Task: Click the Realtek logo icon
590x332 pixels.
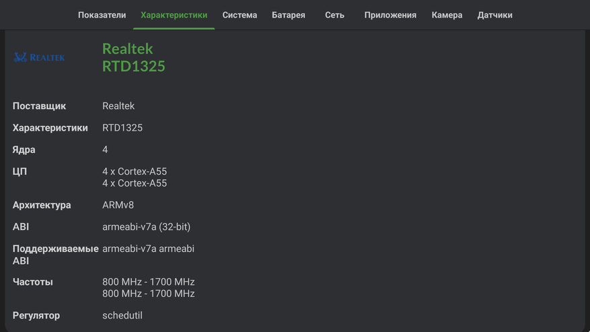Action: pos(40,57)
